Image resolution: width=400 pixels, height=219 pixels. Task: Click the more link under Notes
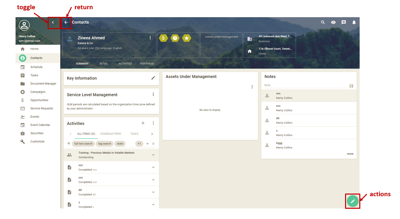(x=350, y=154)
